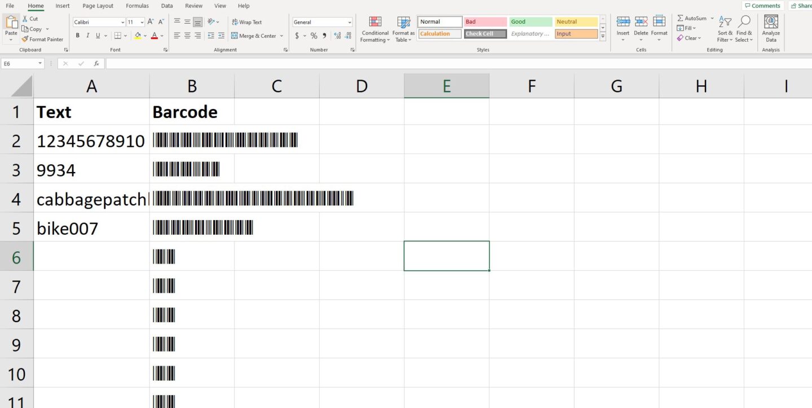Open the Formulas ribbon tab
Screen dimensions: 812x408
[137, 6]
